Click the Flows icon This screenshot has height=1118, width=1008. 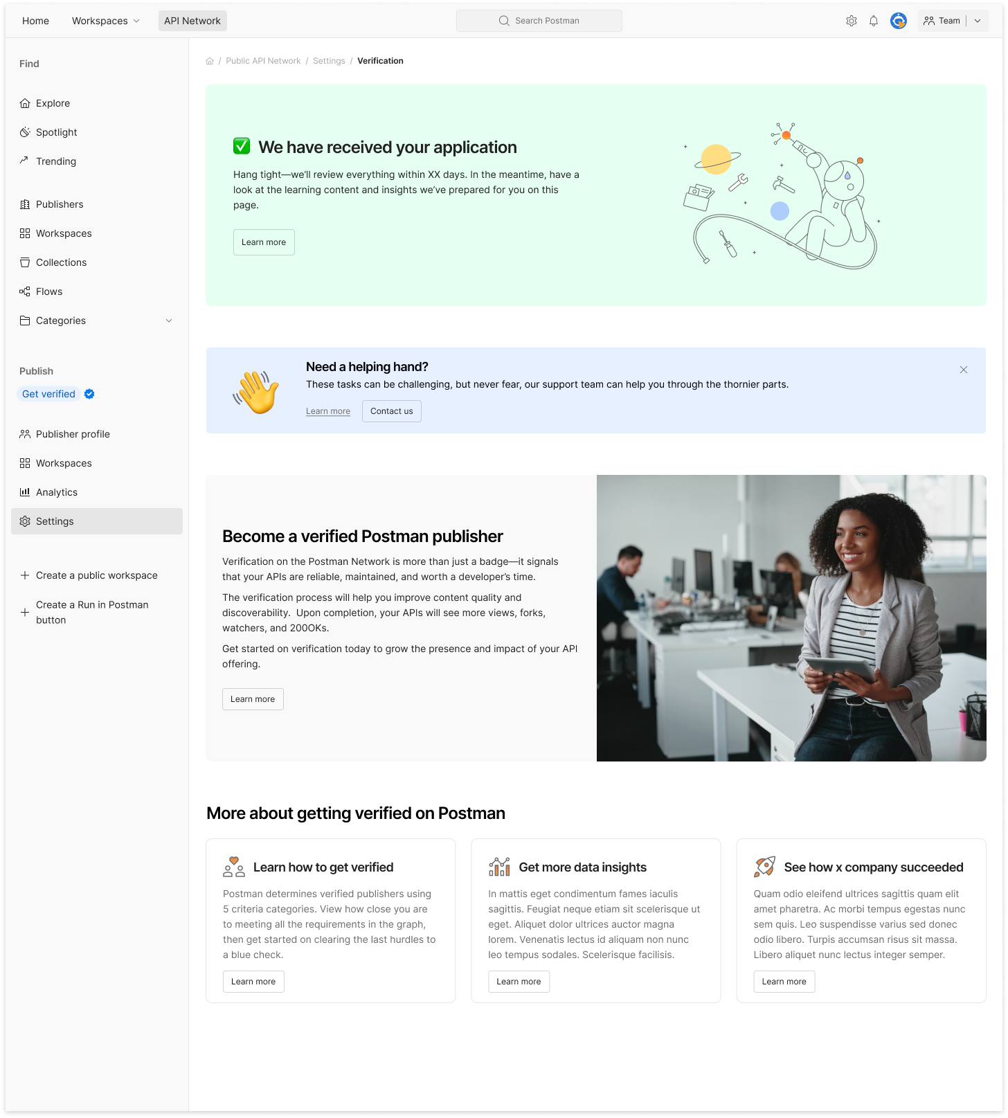(25, 291)
